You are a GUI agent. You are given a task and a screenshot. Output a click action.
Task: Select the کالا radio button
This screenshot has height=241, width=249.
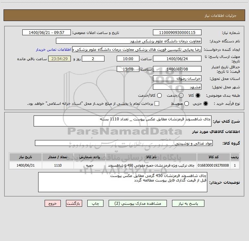(198, 95)
